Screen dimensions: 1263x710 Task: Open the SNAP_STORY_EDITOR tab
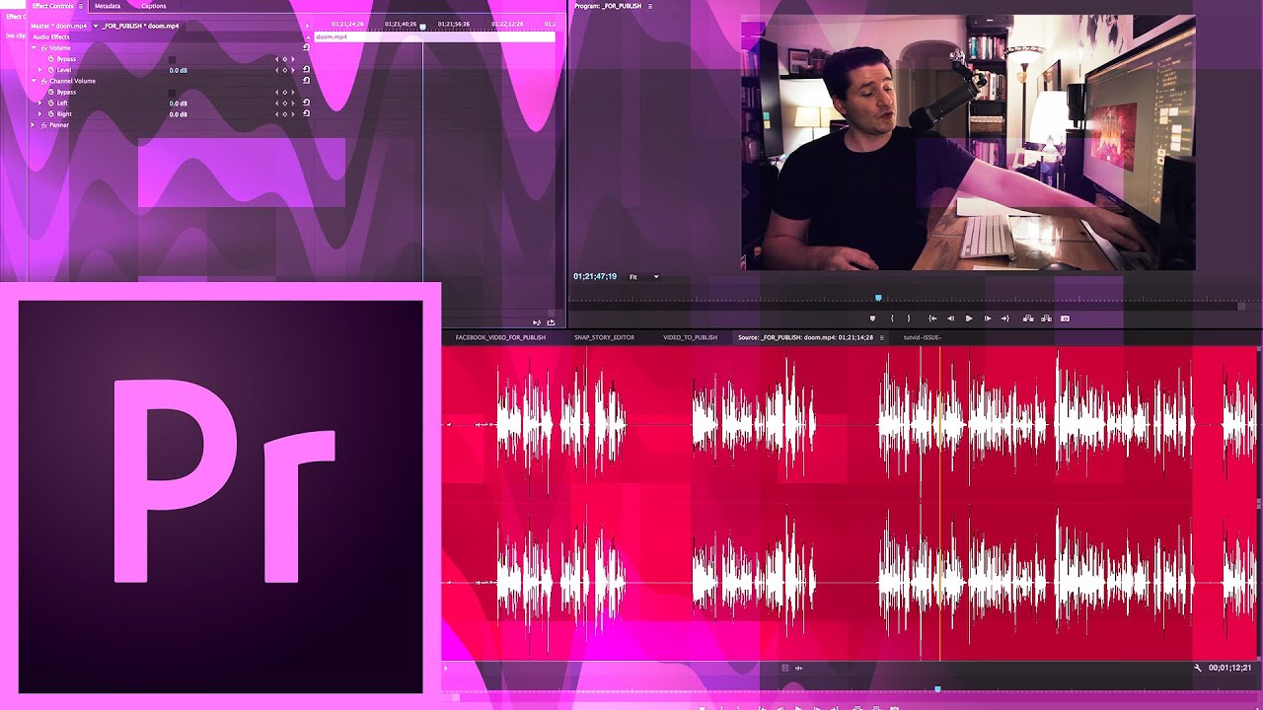[604, 337]
